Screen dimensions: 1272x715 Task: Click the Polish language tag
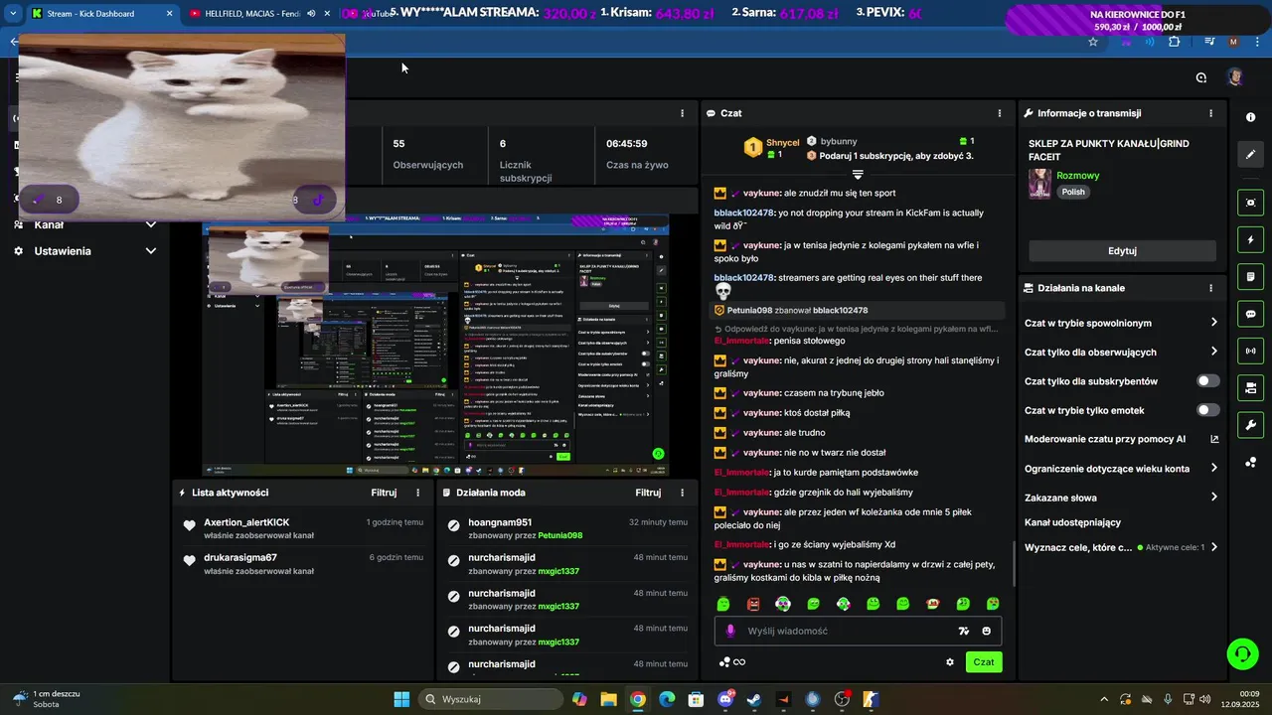[1072, 192]
